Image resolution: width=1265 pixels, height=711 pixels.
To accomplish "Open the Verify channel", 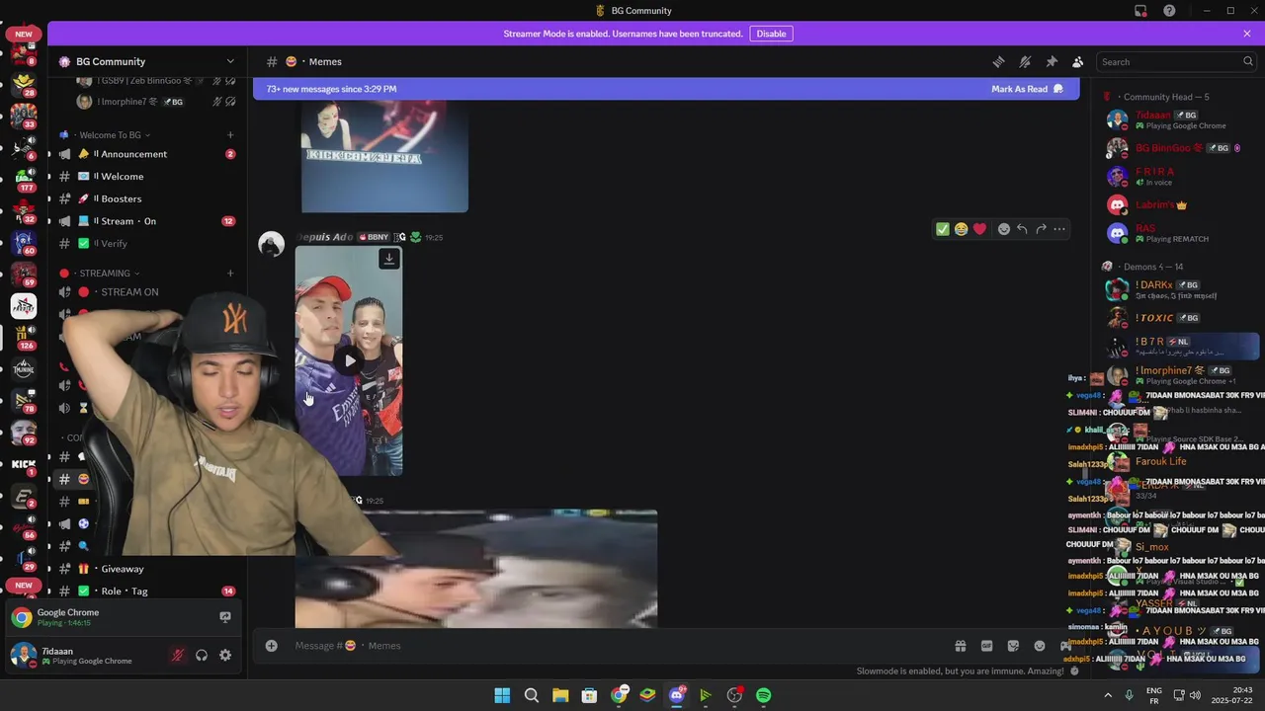I will point(148,244).
